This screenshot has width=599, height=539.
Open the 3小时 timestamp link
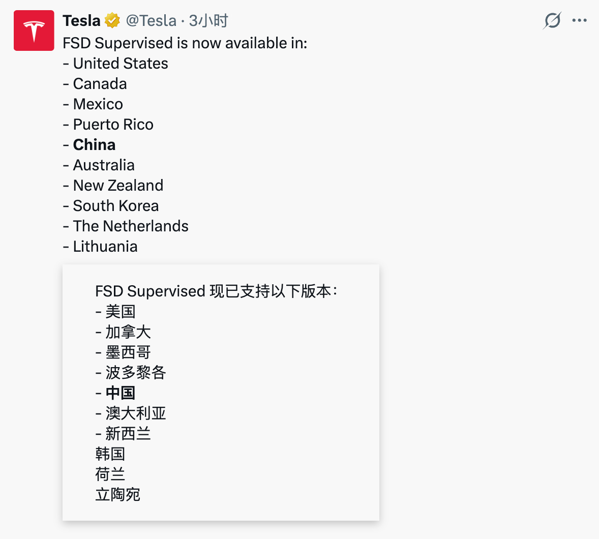point(208,21)
